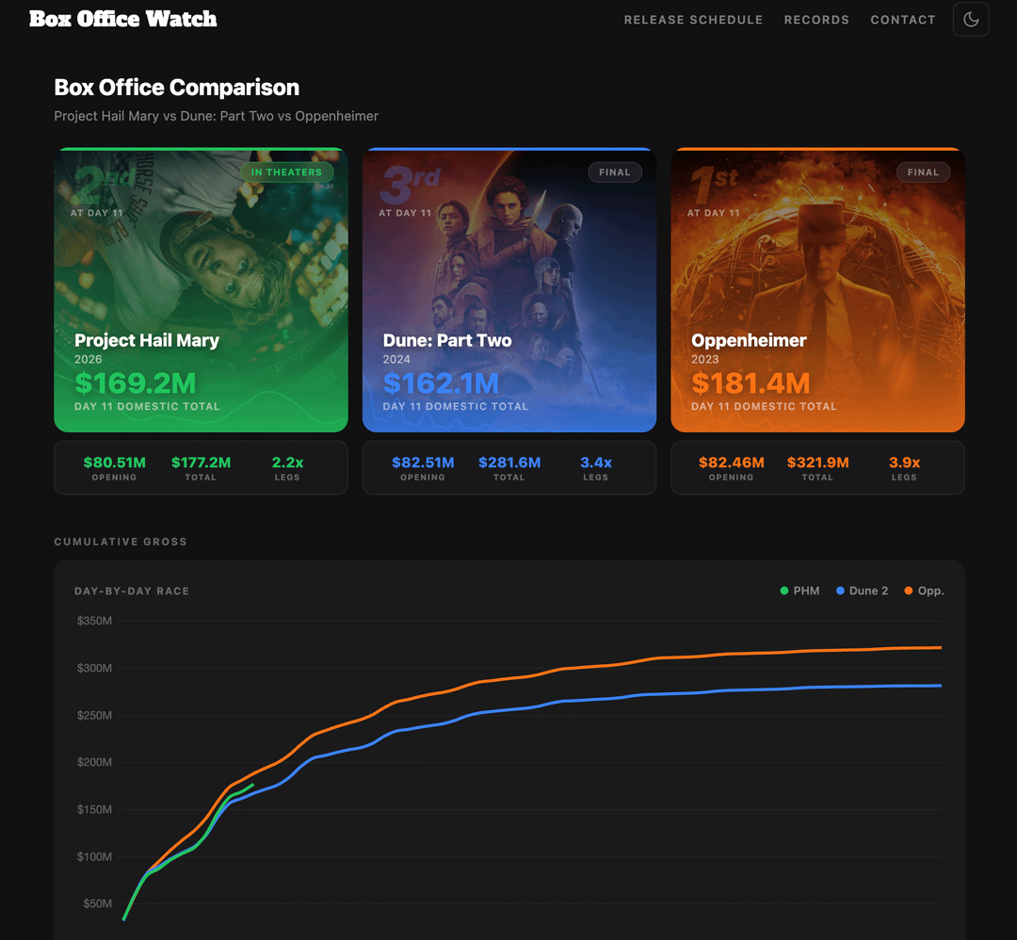Open the Contact link
Viewport: 1017px width, 940px height.
pyautogui.click(x=902, y=20)
